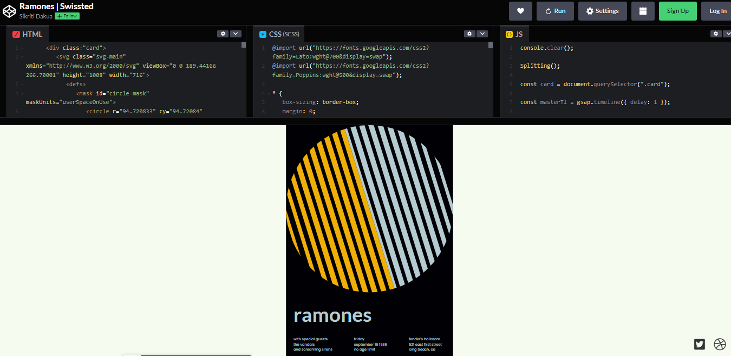Screen dimensions: 731x356
Task: Open the pen Settings
Action: pos(602,11)
